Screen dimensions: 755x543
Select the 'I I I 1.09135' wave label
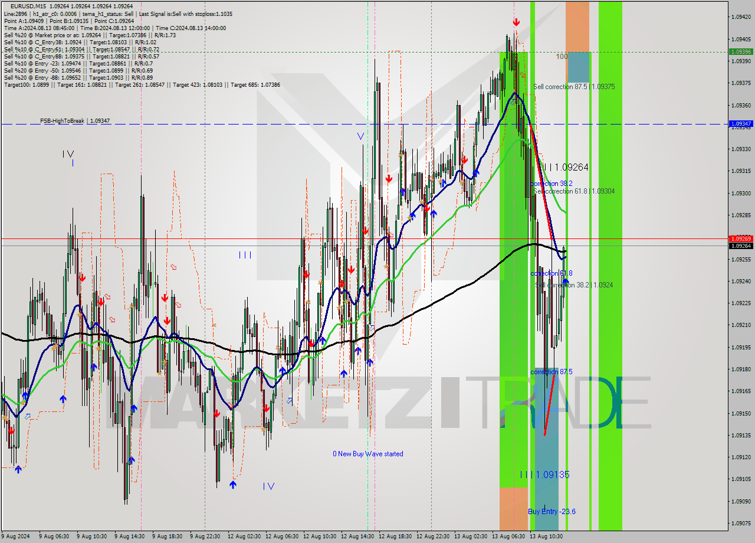pyautogui.click(x=545, y=475)
